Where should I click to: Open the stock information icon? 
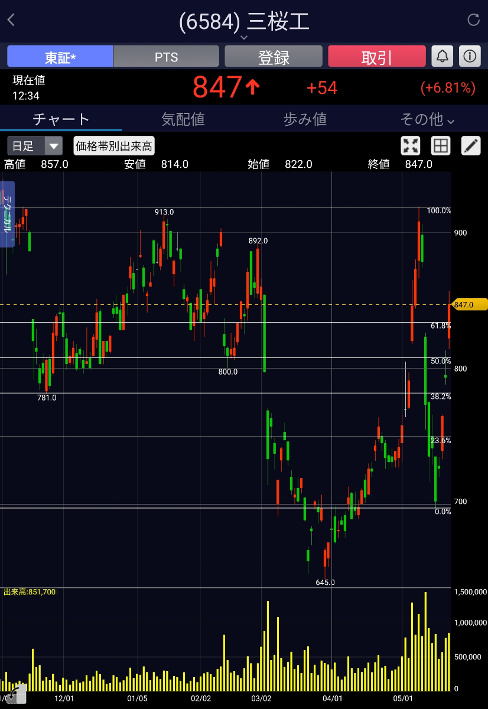tap(470, 57)
